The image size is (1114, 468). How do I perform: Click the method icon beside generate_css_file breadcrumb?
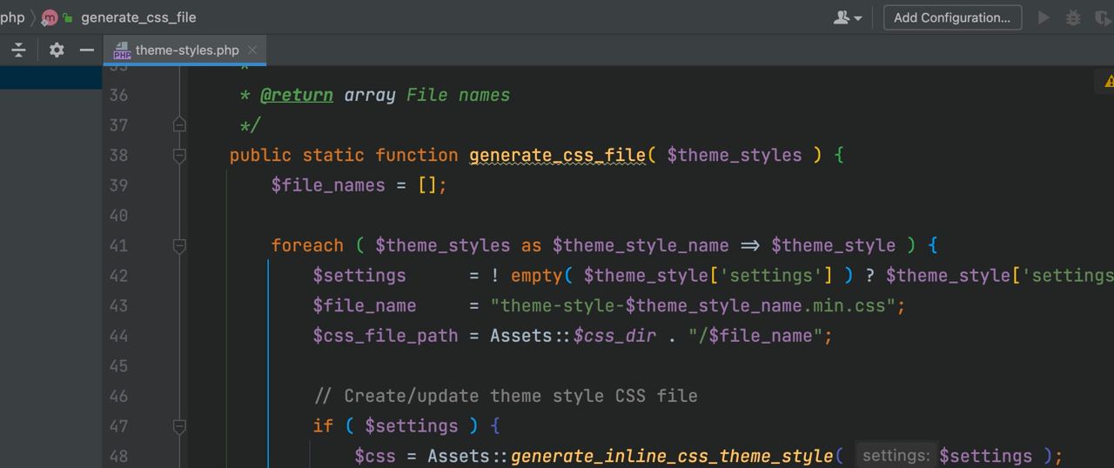pyautogui.click(x=50, y=17)
